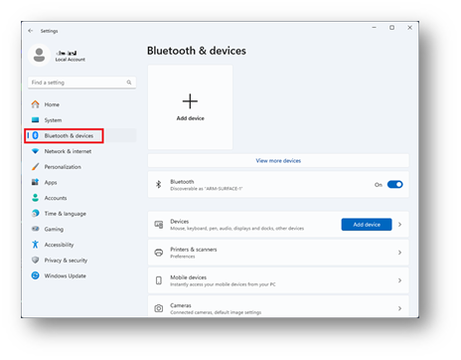
Task: Open the Accessibility figure icon
Action: pyautogui.click(x=35, y=245)
